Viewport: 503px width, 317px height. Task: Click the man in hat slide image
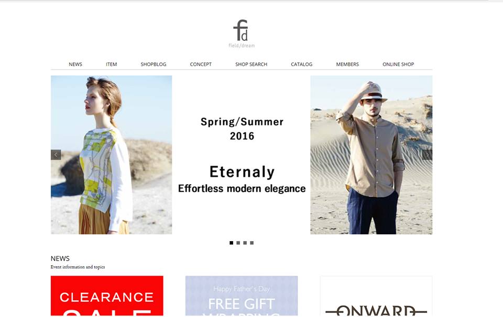click(x=371, y=155)
